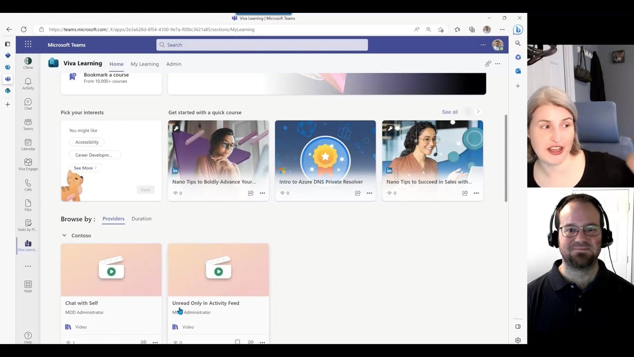
Task: Bookmark the Unread Only in Activity Feed video
Action: [238, 342]
